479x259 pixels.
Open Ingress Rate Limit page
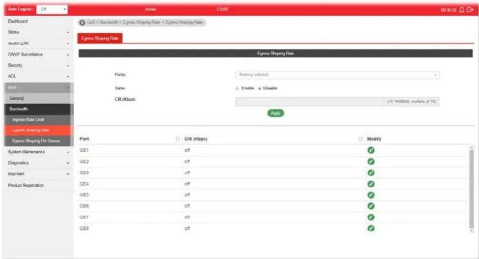click(38, 120)
